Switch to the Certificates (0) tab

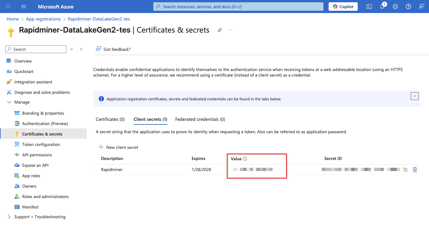pyautogui.click(x=110, y=120)
